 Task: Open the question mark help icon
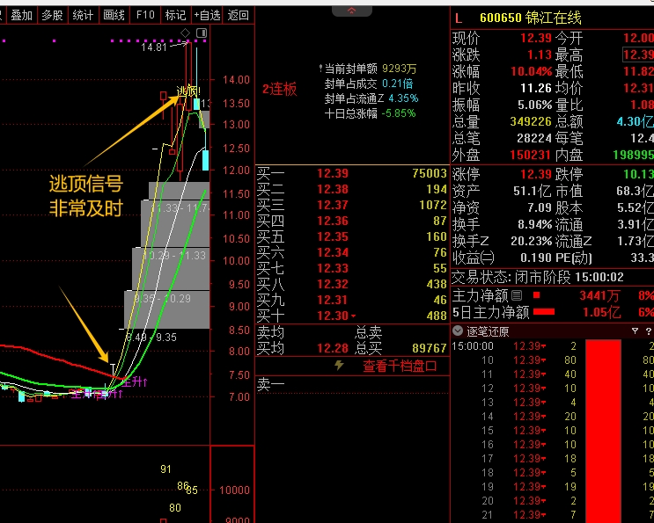pyautogui.click(x=648, y=331)
